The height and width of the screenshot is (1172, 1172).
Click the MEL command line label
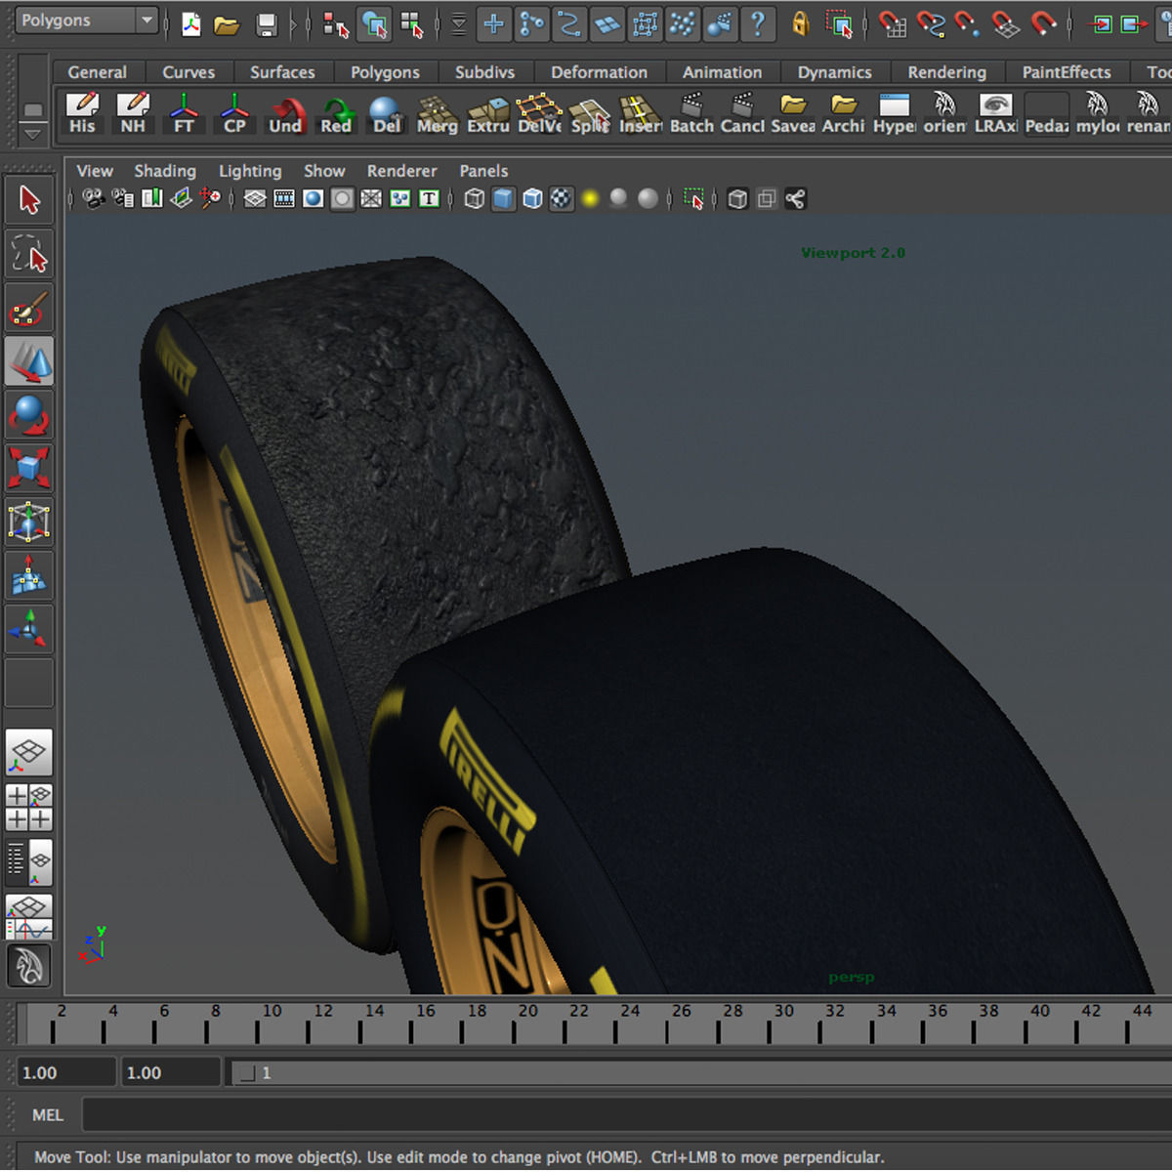coord(48,1114)
